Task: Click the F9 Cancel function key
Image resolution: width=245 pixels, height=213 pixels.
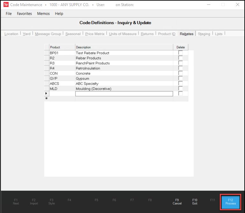Action: point(177,202)
